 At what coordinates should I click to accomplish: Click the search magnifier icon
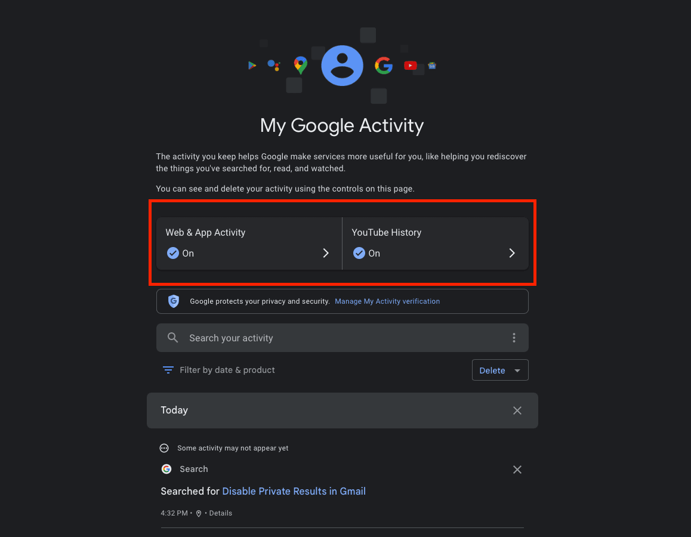(173, 338)
